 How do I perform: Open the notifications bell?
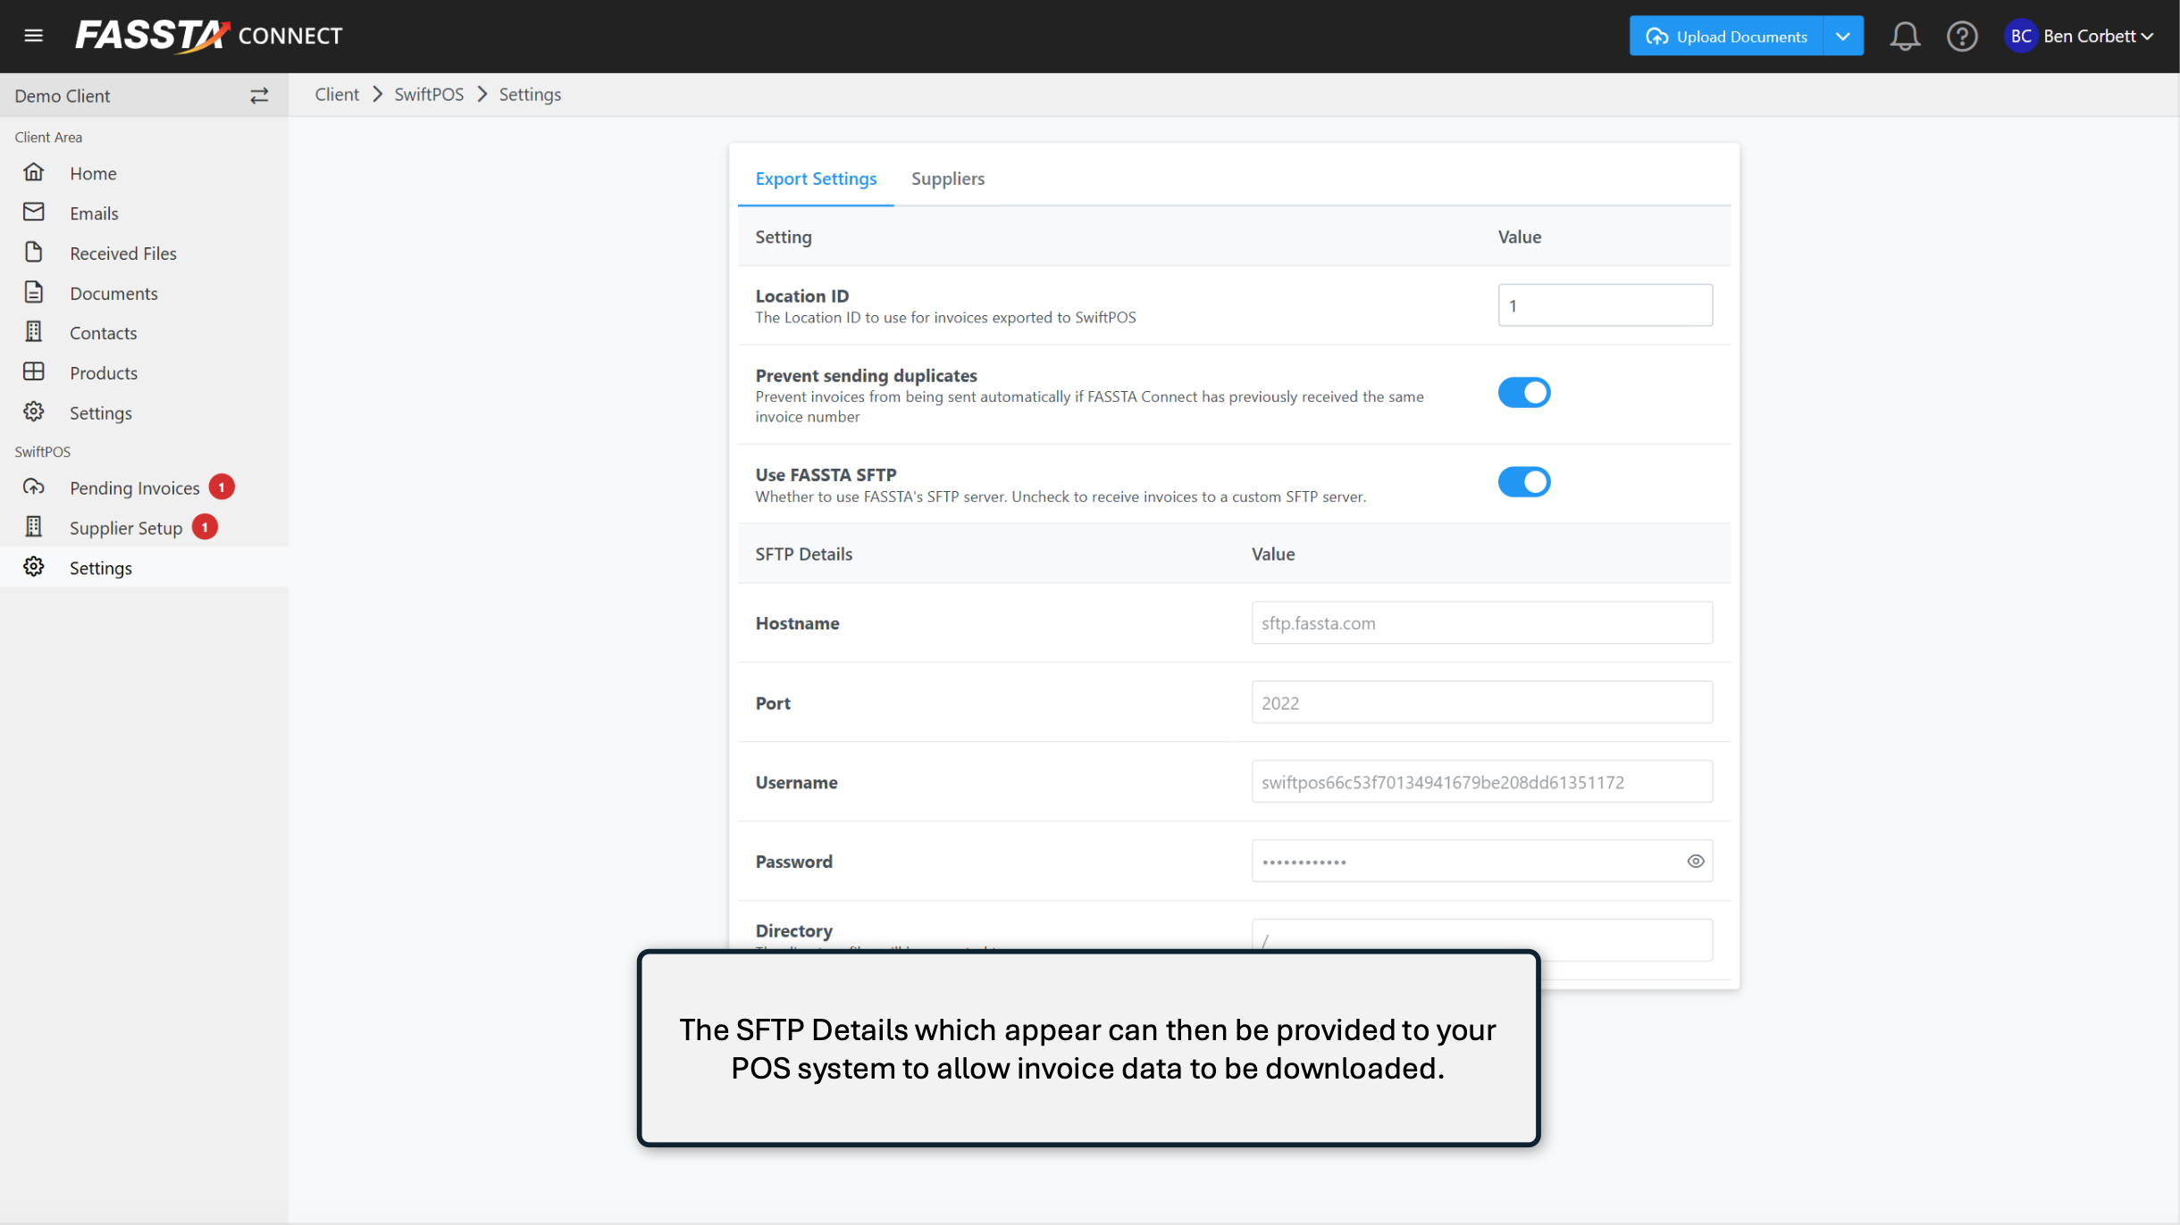click(1905, 36)
